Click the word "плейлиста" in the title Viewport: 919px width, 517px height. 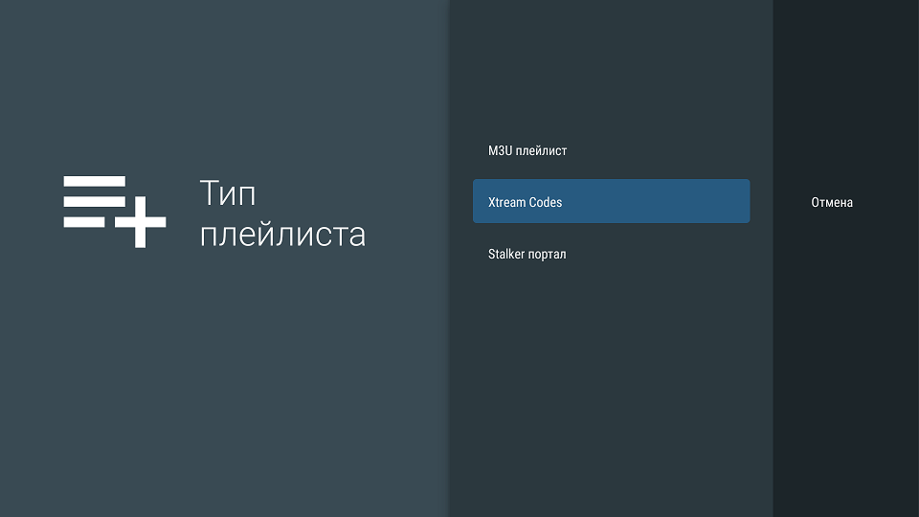pyautogui.click(x=282, y=235)
